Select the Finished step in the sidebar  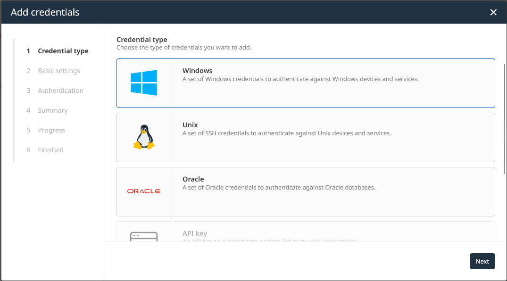50,150
